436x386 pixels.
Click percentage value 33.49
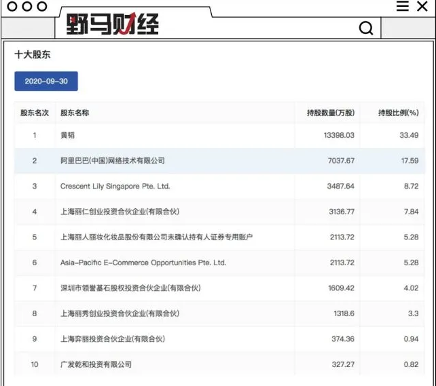click(x=409, y=135)
